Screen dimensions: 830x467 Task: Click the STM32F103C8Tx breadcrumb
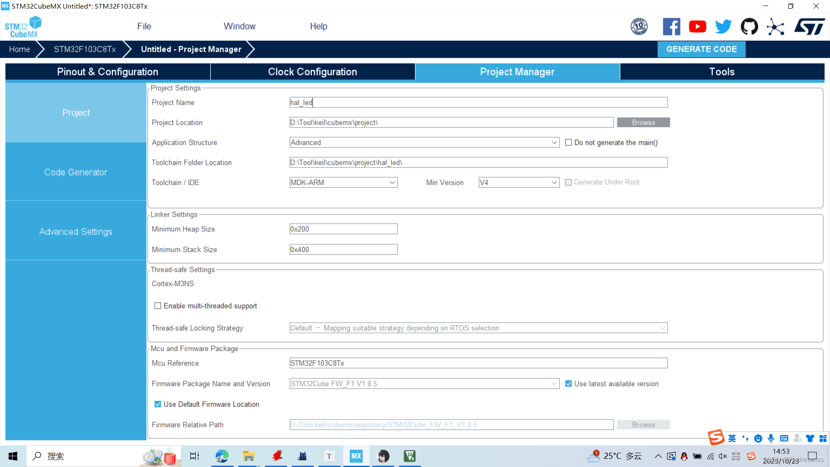pyautogui.click(x=85, y=49)
